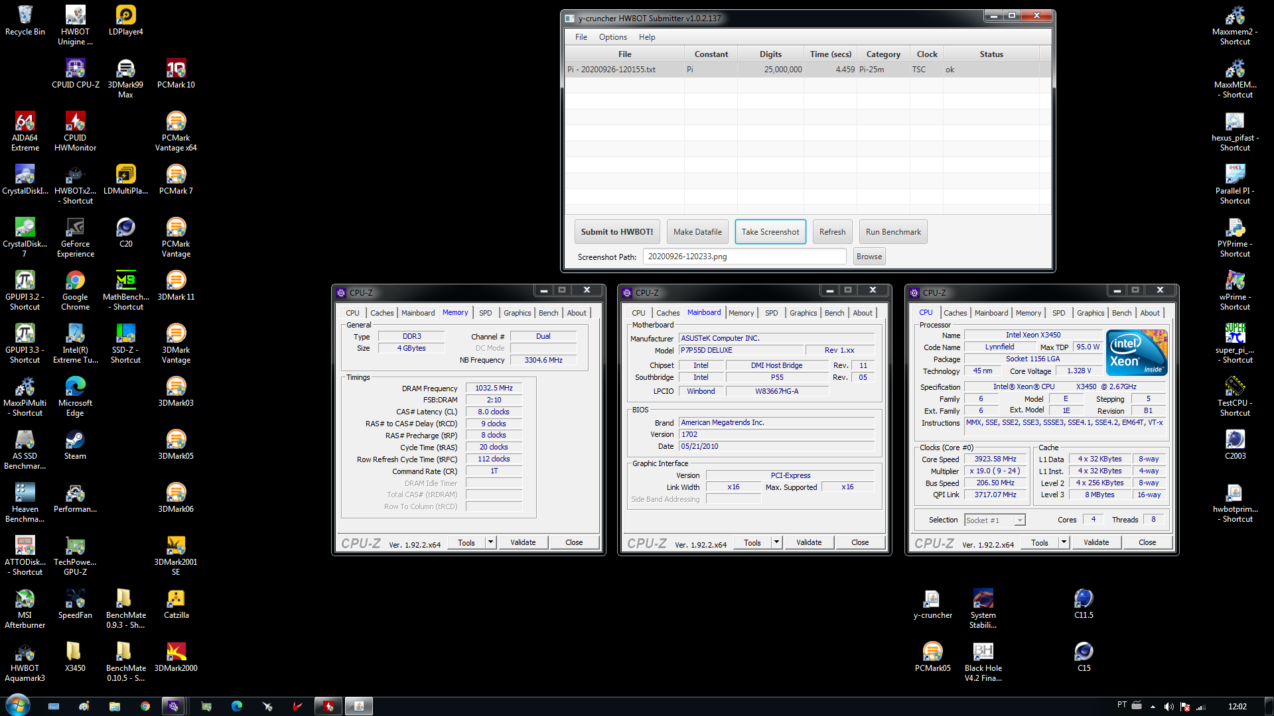Open Steam desktop icon
The height and width of the screenshot is (716, 1274).
pos(75,445)
